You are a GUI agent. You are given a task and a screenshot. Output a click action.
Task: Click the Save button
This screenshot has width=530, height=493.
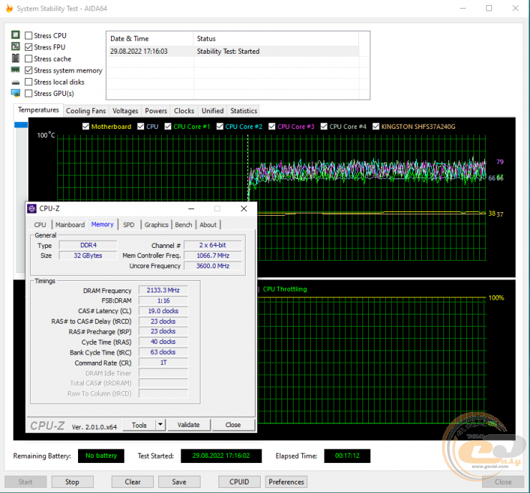179,482
